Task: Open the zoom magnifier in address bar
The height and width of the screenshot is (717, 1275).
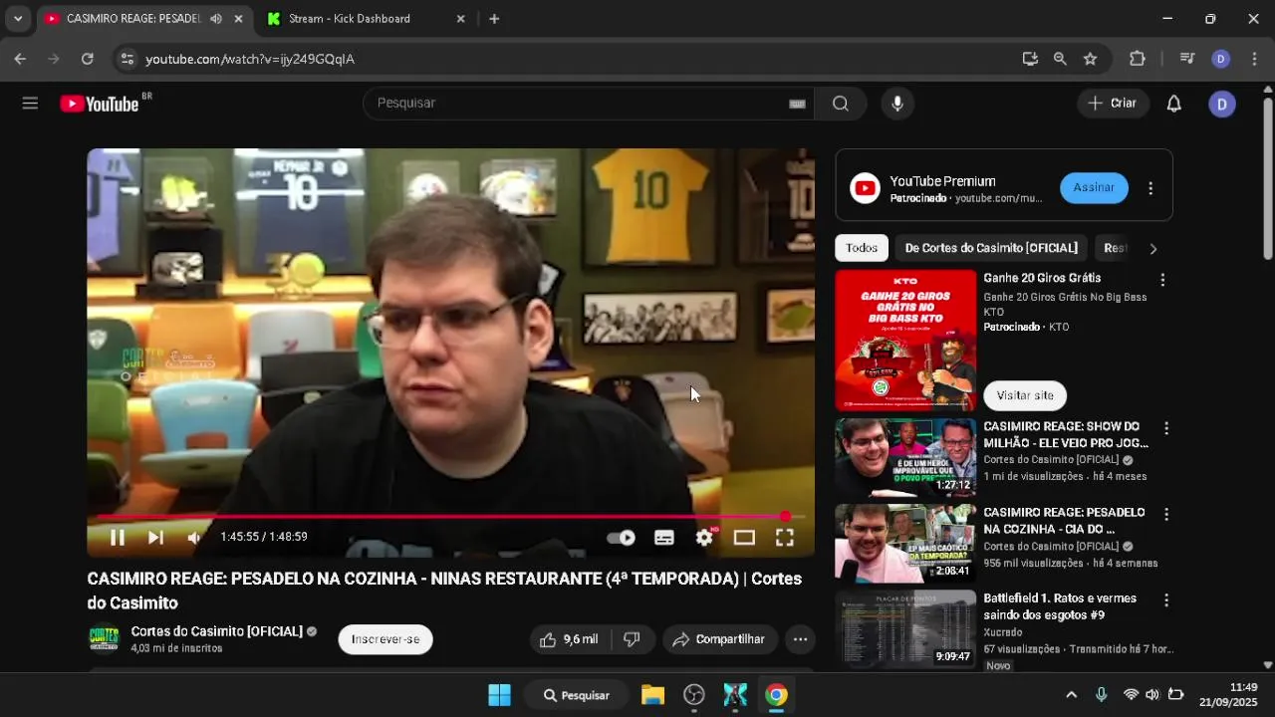Action: pyautogui.click(x=1060, y=59)
